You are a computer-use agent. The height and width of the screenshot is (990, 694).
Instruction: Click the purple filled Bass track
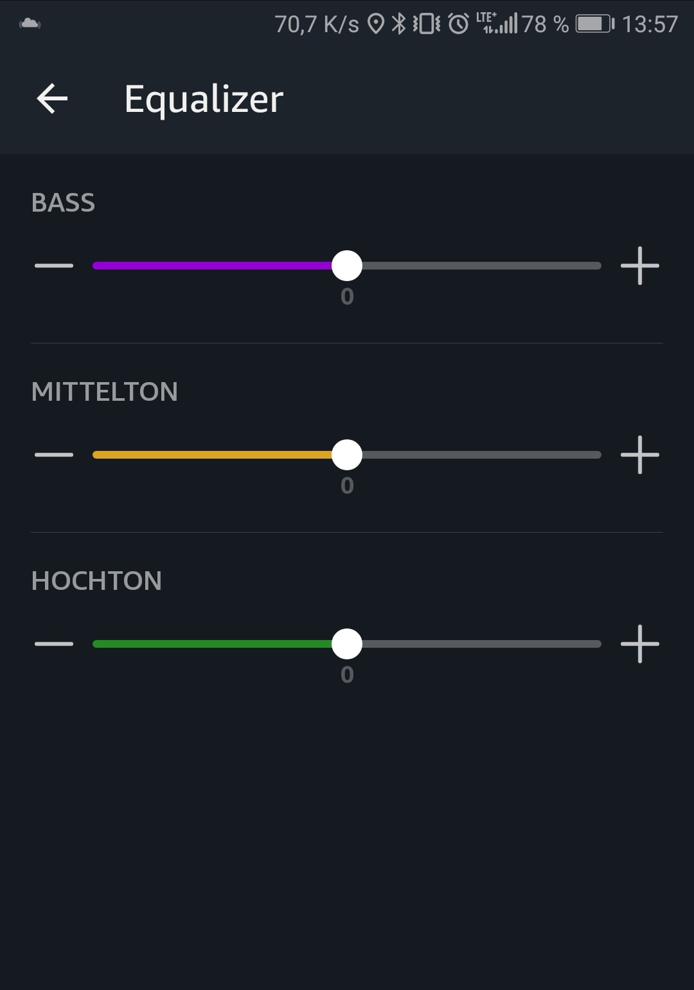212,266
